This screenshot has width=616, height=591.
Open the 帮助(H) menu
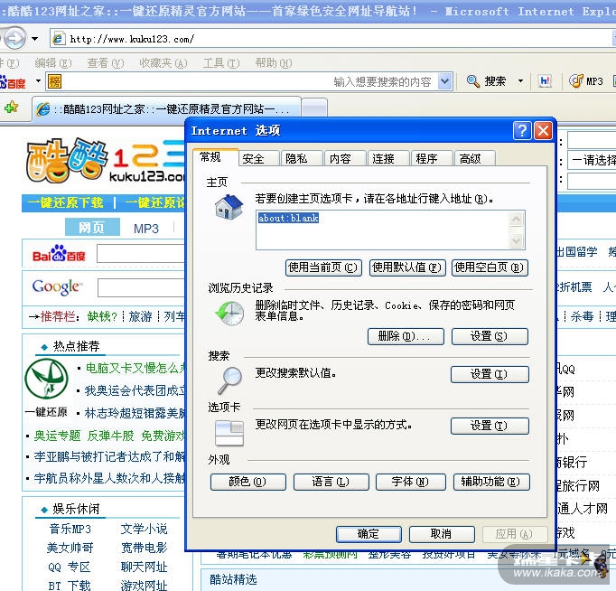[274, 63]
